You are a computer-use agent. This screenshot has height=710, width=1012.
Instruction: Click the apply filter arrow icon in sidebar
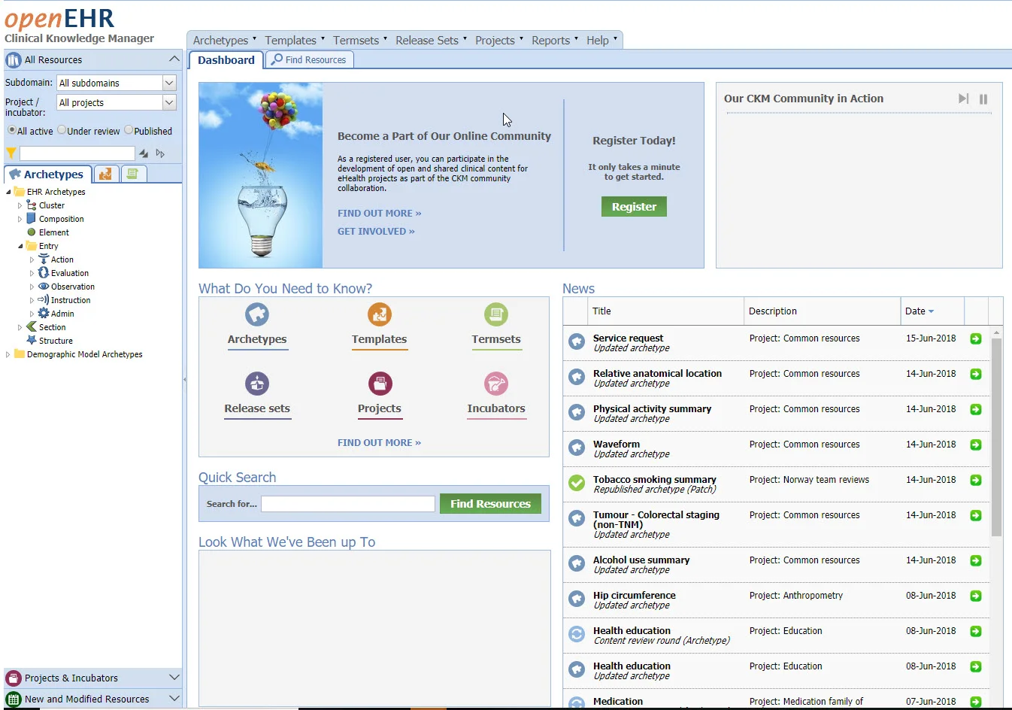pyautogui.click(x=160, y=153)
